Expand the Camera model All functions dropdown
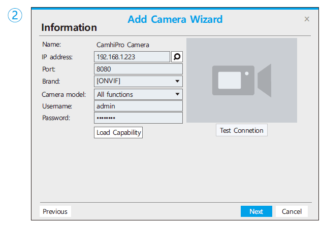 click(138, 94)
